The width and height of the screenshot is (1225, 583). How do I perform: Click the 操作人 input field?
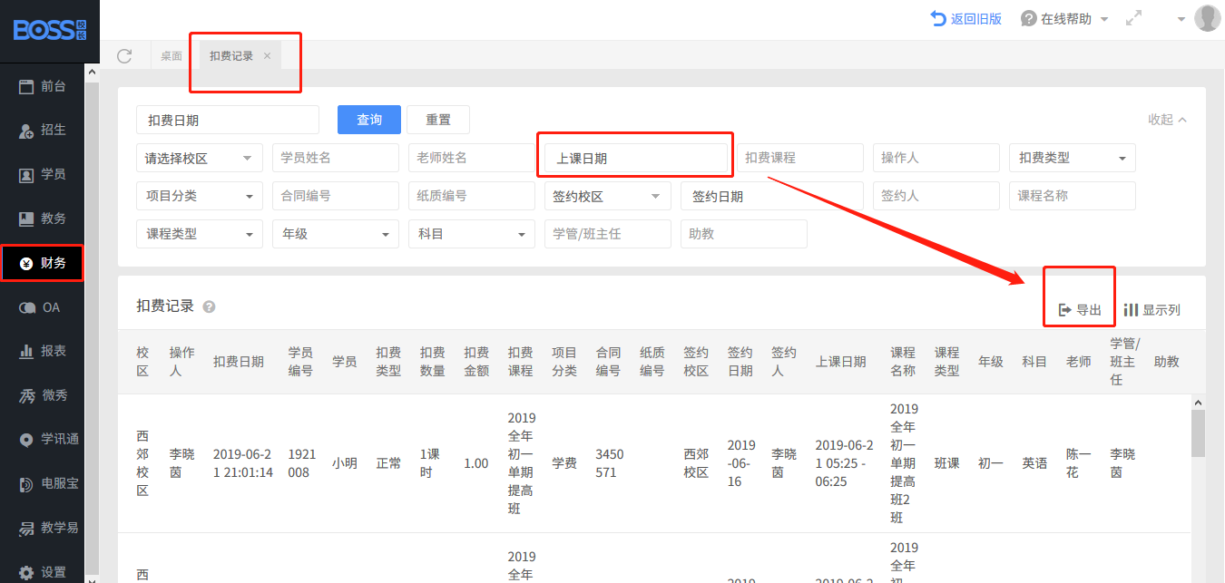pyautogui.click(x=936, y=158)
